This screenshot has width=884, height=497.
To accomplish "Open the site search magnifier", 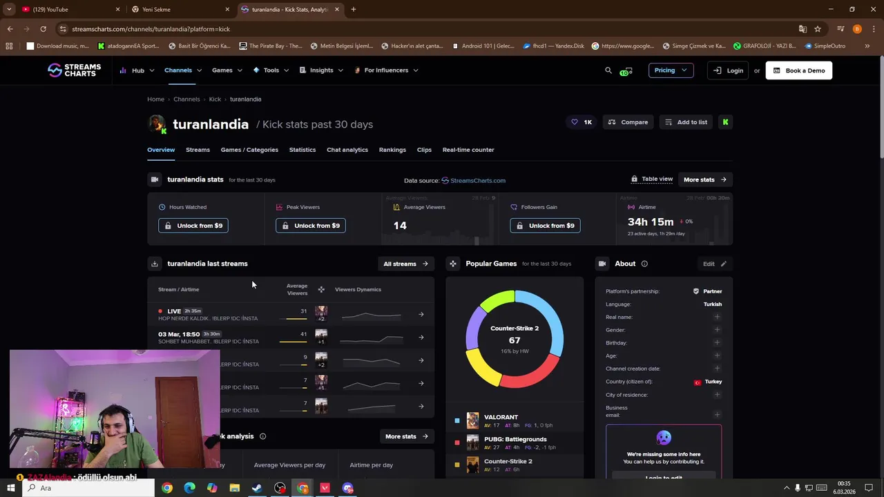I will (608, 70).
